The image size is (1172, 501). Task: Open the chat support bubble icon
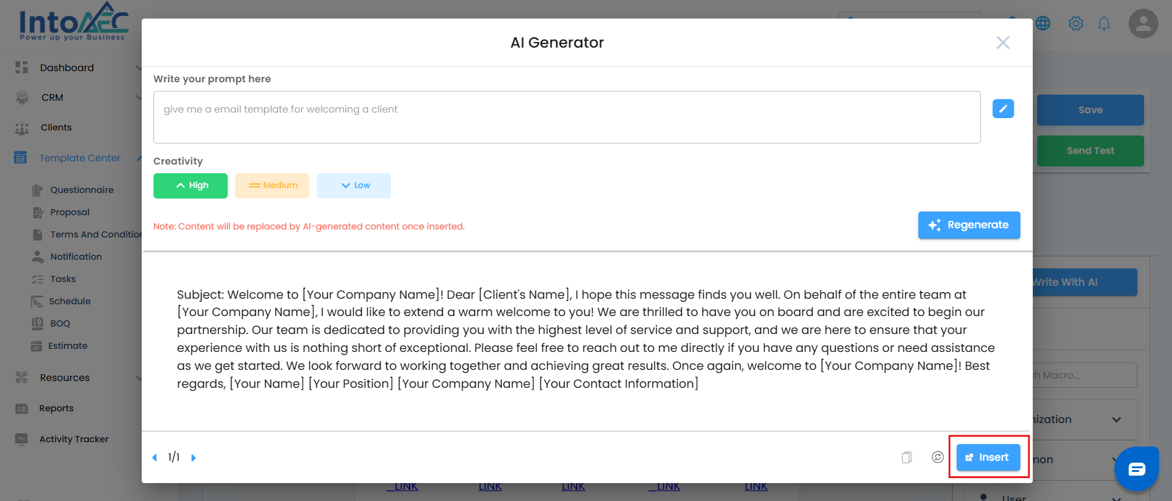[x=1137, y=469]
